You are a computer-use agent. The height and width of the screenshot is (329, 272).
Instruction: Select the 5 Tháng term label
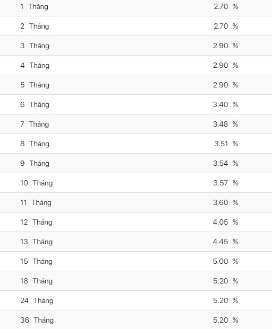tap(35, 85)
